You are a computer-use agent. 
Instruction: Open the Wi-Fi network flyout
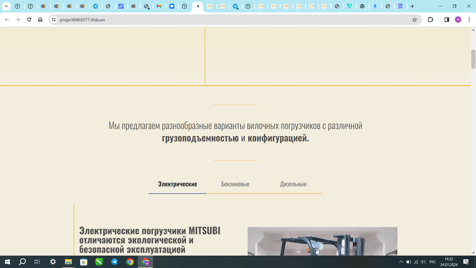click(x=416, y=262)
